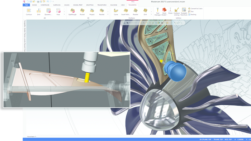Select the Multiaxis Curve toolpath icon
The height and width of the screenshot is (141, 251).
[x=116, y=12]
